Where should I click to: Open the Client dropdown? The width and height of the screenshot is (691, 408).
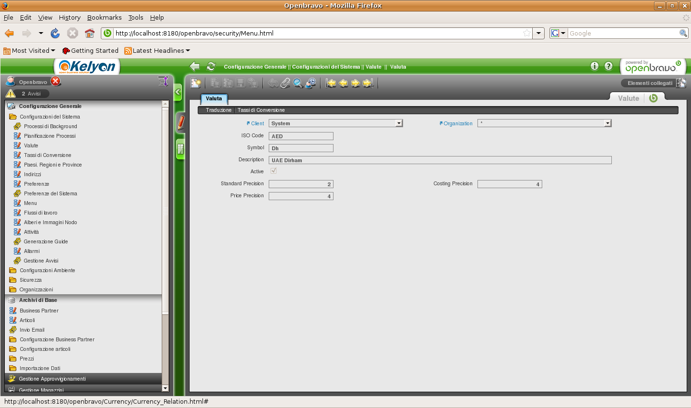click(398, 123)
